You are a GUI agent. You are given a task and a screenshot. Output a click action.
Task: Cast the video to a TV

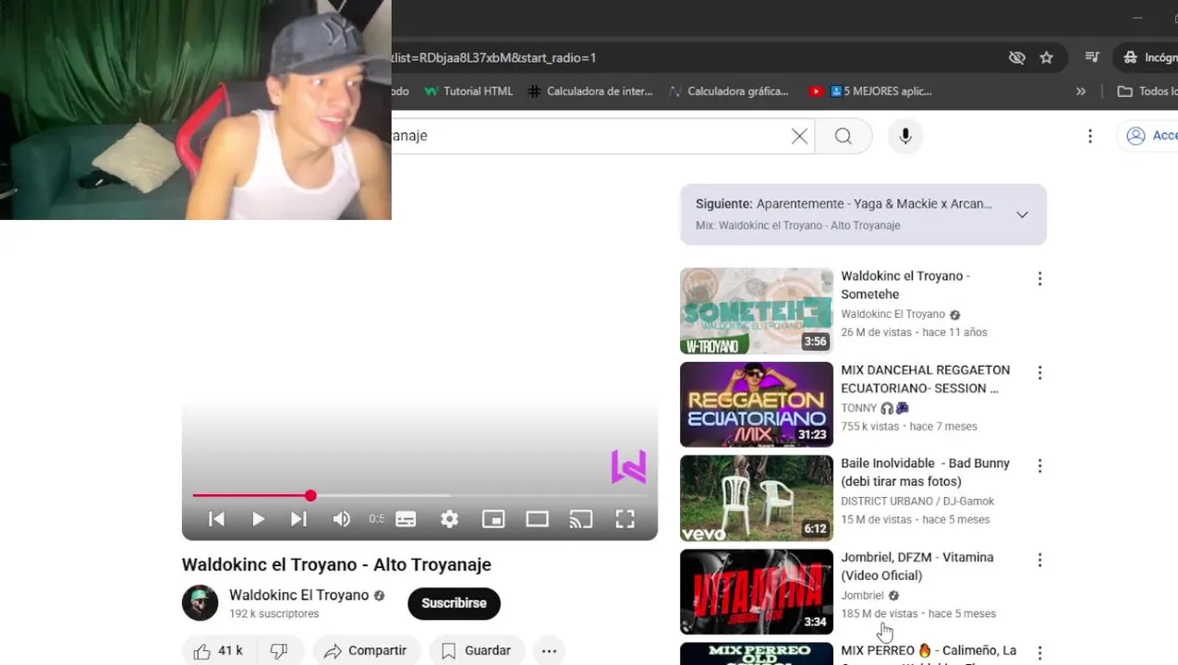tap(580, 519)
